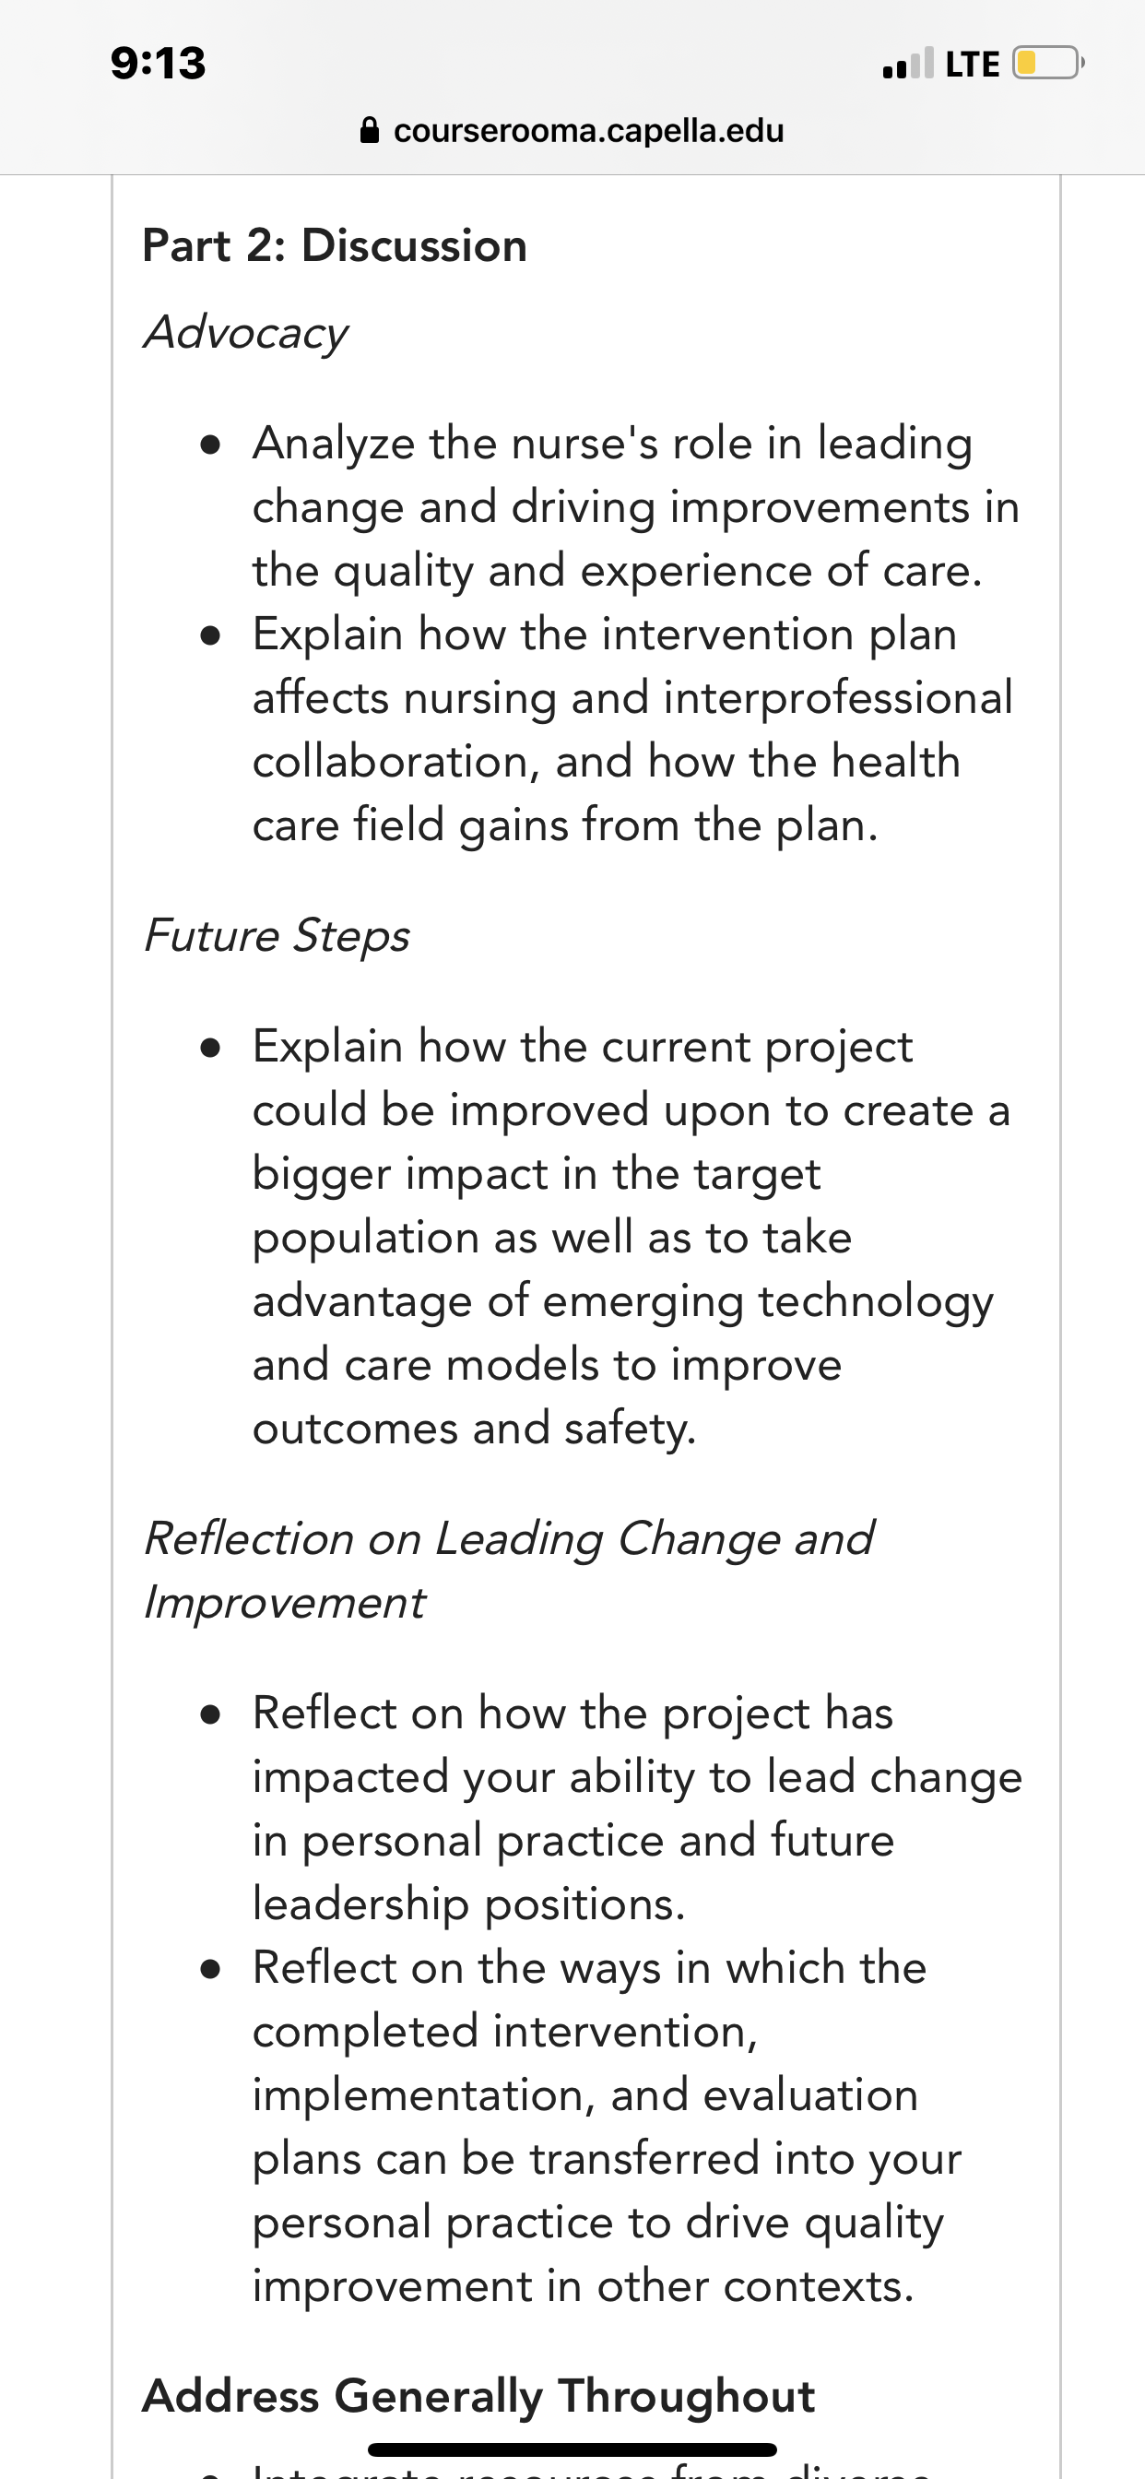
Task: Tap the Future Steps subheading
Action: [x=277, y=935]
